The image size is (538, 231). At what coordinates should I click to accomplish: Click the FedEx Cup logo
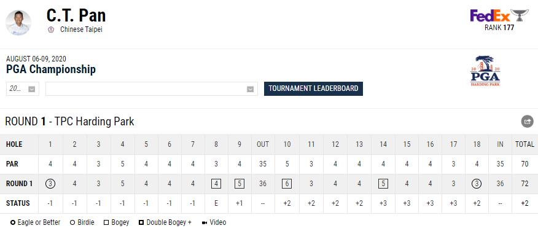pos(499,15)
